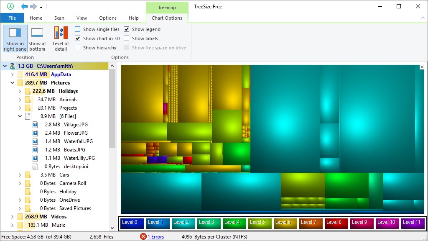Switch to the Home ribbon tab

point(36,18)
